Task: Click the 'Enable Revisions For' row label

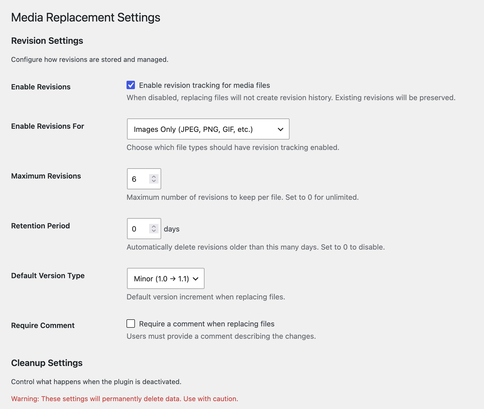Action: click(48, 126)
